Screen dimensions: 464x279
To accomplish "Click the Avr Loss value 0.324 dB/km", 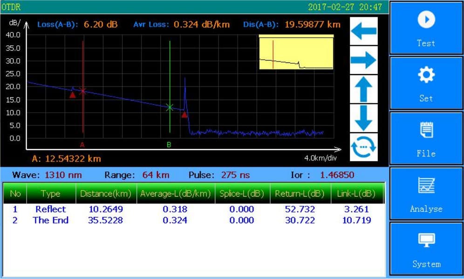I will (x=202, y=24).
